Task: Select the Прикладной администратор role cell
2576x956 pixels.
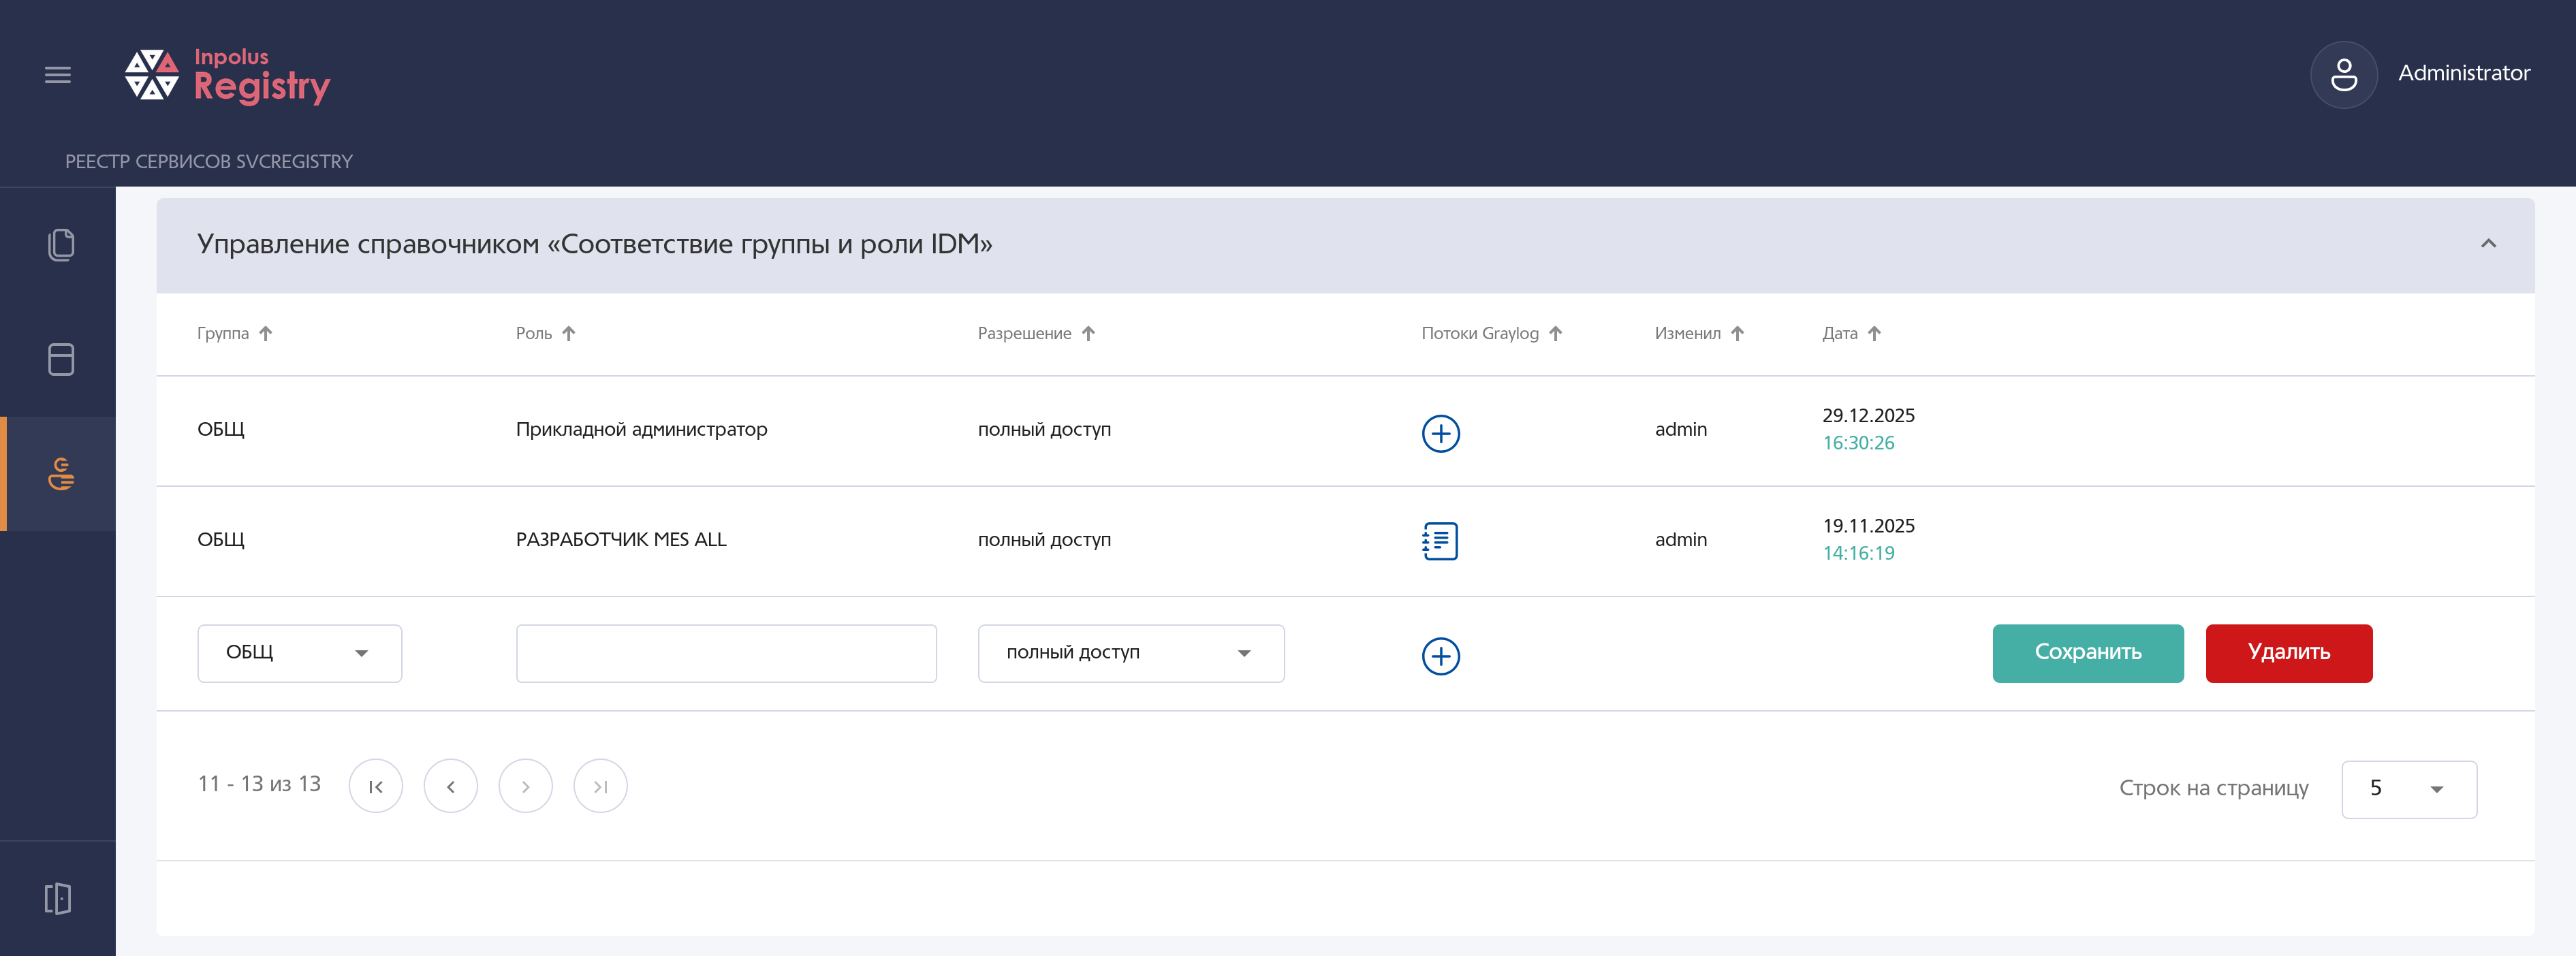Action: point(642,430)
